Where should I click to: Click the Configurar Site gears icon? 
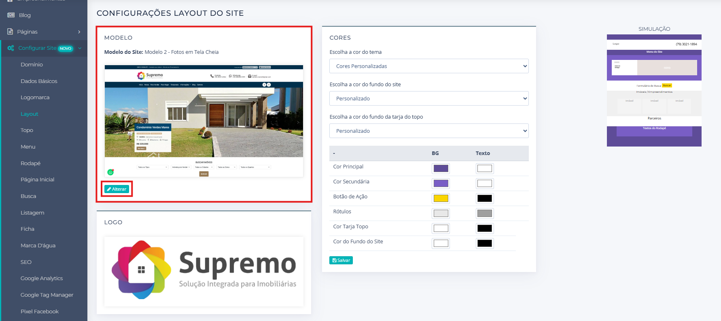[x=11, y=48]
